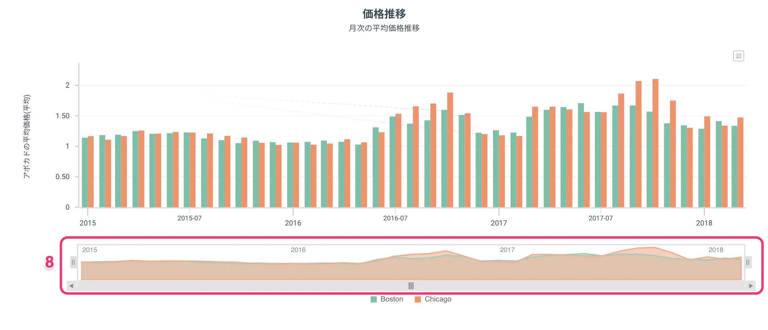Click the x-axis label 2017

coord(499,223)
